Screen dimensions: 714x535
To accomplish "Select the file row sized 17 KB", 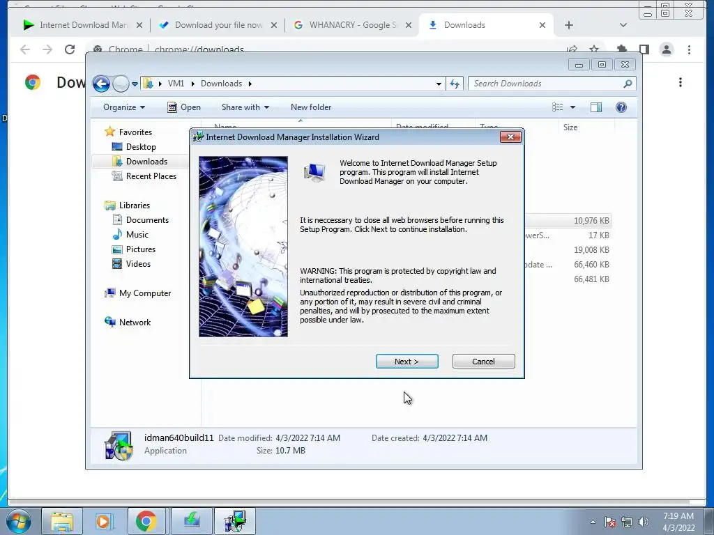I will (568, 235).
